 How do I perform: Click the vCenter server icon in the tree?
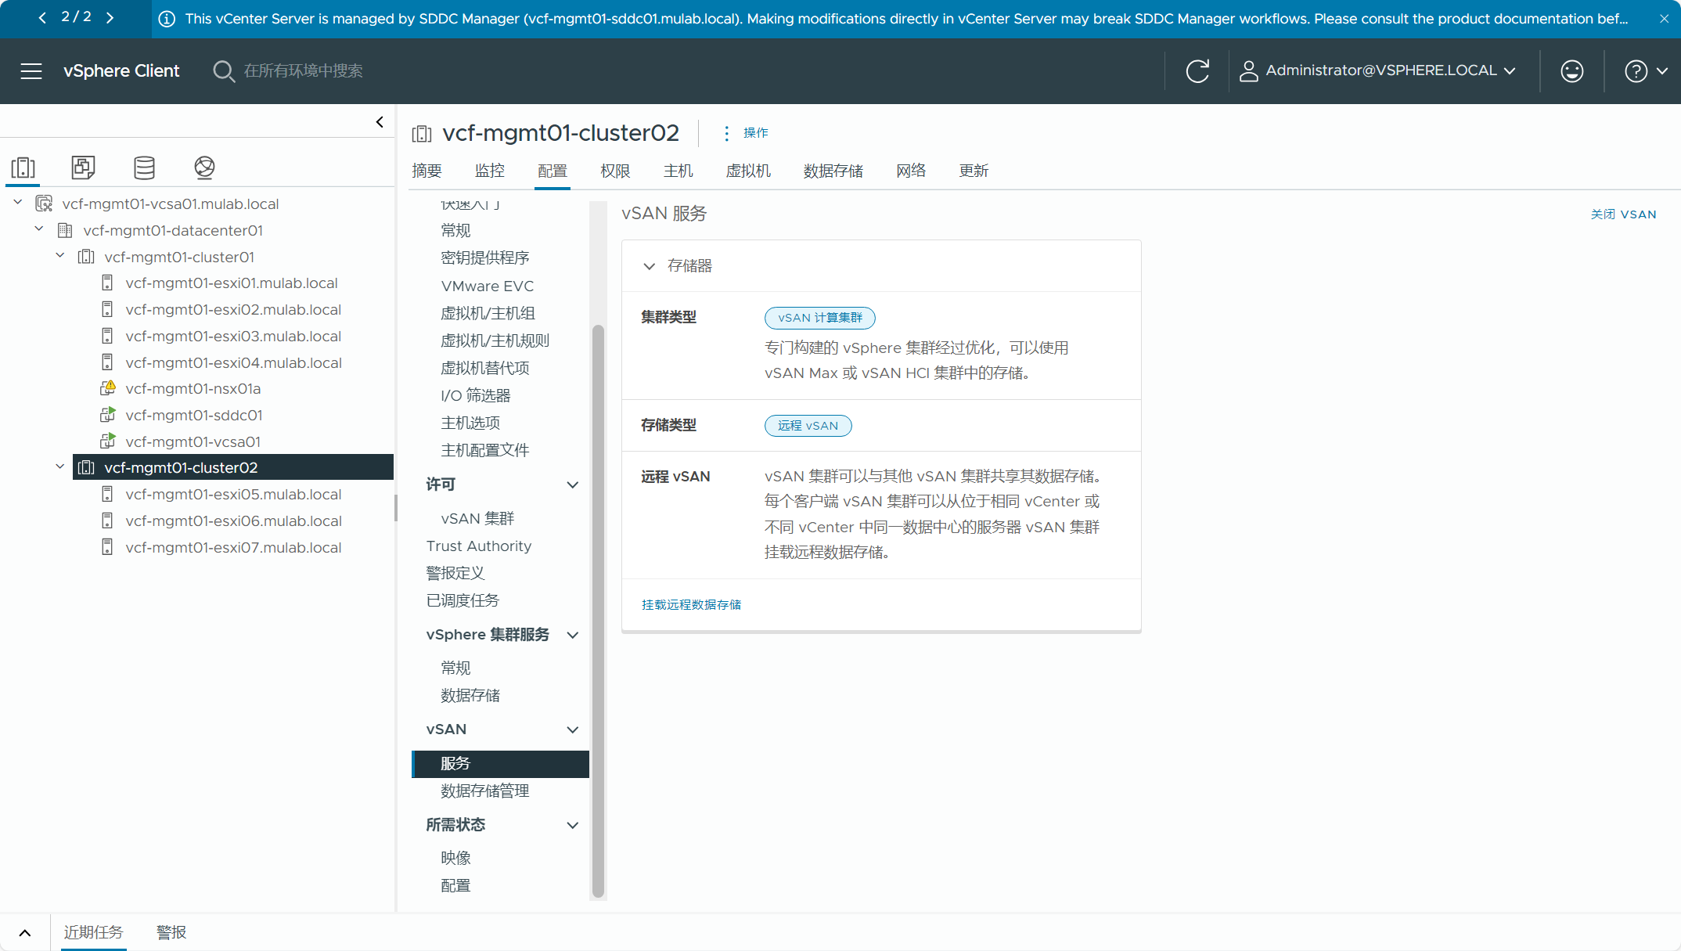point(45,204)
